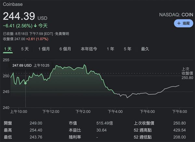Show the 5 年 chart range

128,49
